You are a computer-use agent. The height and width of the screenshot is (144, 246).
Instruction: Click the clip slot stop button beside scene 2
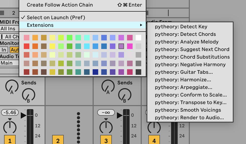(2, 13)
